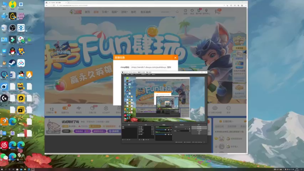
Task: Open the followed channels heart icon
Action: (192, 11)
